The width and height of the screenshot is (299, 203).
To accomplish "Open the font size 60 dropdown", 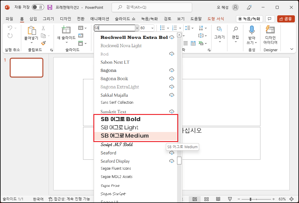I will tap(152, 28).
